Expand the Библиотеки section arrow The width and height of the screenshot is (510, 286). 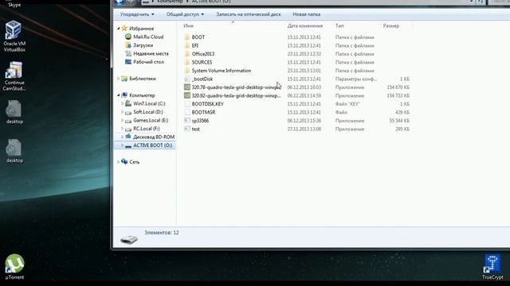click(119, 79)
